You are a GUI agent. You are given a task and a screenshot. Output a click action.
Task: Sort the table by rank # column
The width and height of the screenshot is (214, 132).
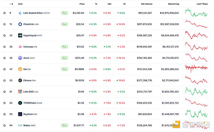pos(11,4)
